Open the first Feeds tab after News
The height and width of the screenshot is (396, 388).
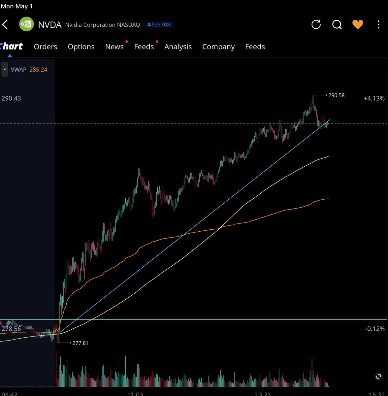tap(144, 47)
